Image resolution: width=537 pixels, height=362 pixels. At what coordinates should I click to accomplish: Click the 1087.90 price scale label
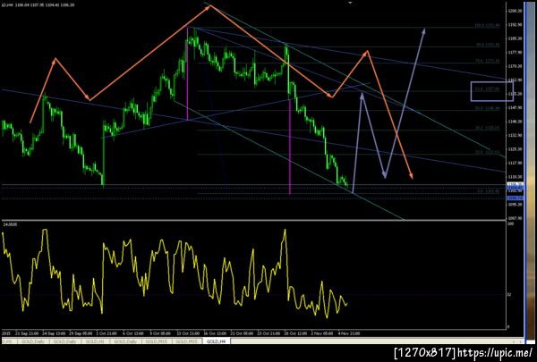[x=515, y=218]
